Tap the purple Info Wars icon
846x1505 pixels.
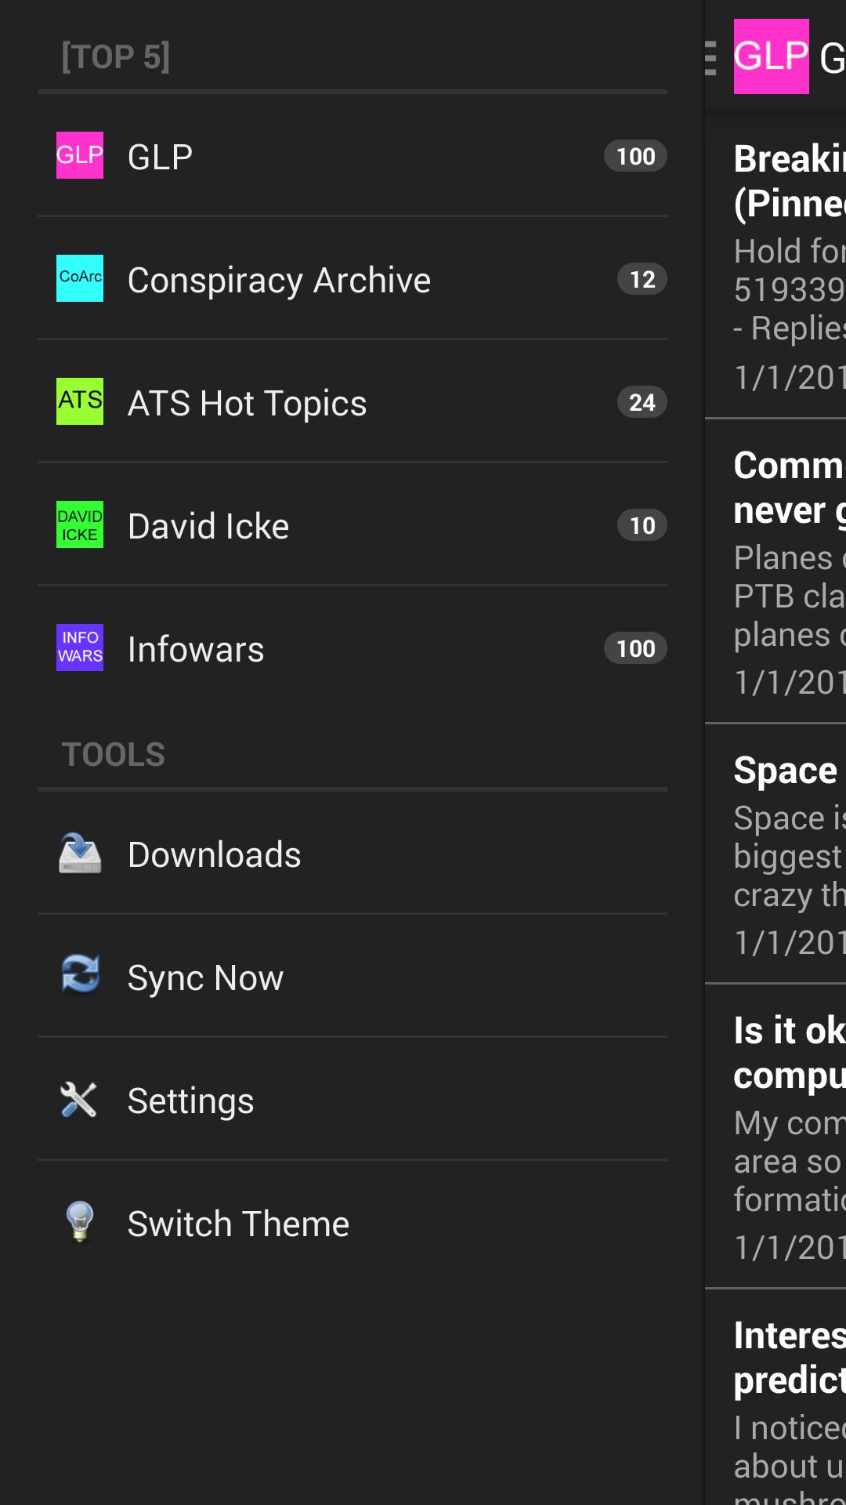pyautogui.click(x=79, y=647)
